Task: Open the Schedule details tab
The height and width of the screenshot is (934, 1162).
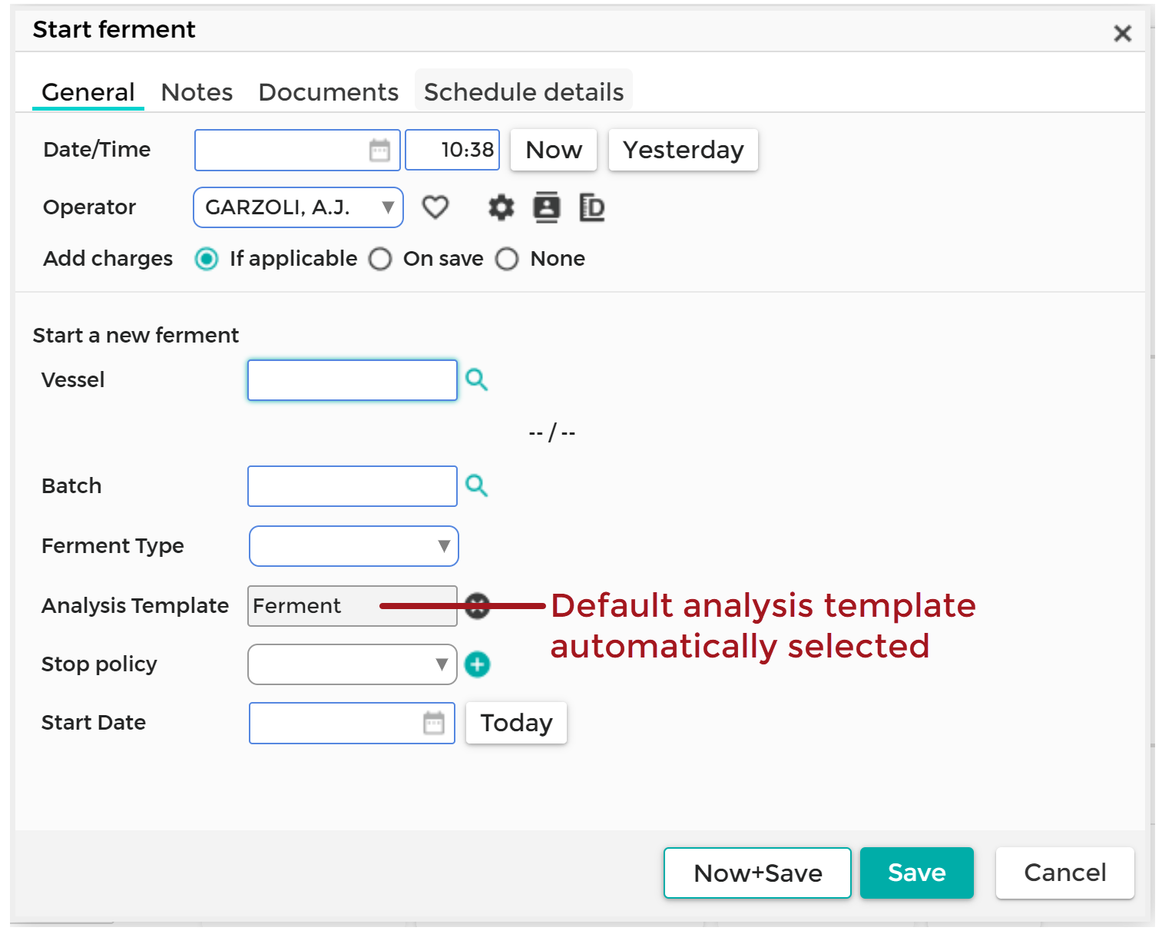Action: click(524, 92)
